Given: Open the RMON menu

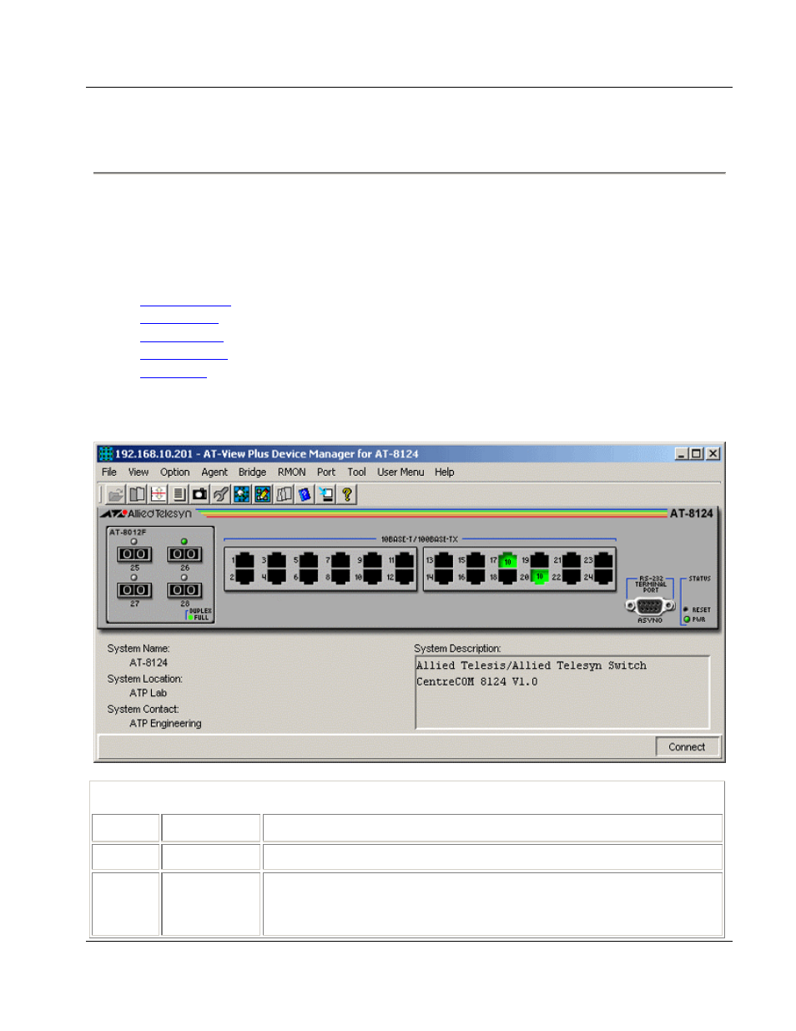Looking at the screenshot, I should 292,472.
